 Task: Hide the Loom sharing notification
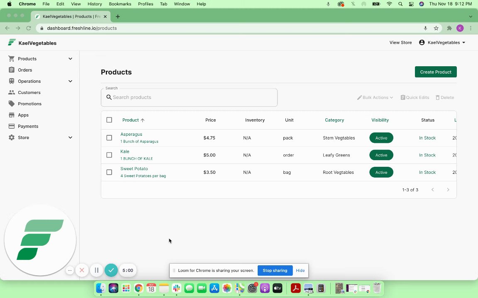pyautogui.click(x=300, y=270)
